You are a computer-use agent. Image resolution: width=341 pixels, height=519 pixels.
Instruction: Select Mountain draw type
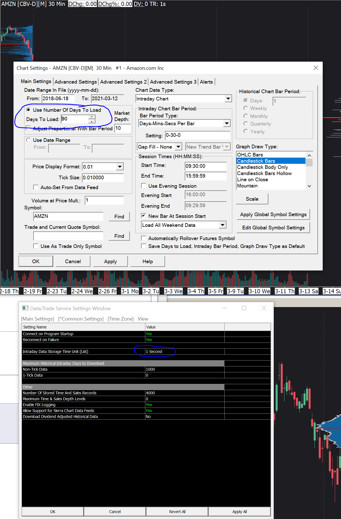pos(271,185)
